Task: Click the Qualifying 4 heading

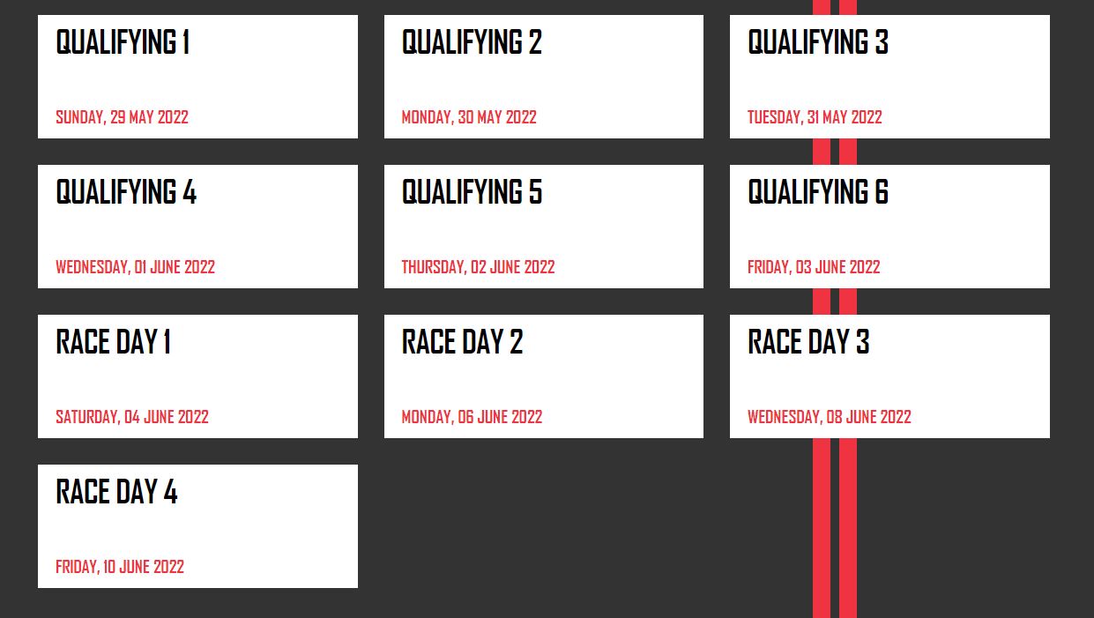Action: coord(126,192)
